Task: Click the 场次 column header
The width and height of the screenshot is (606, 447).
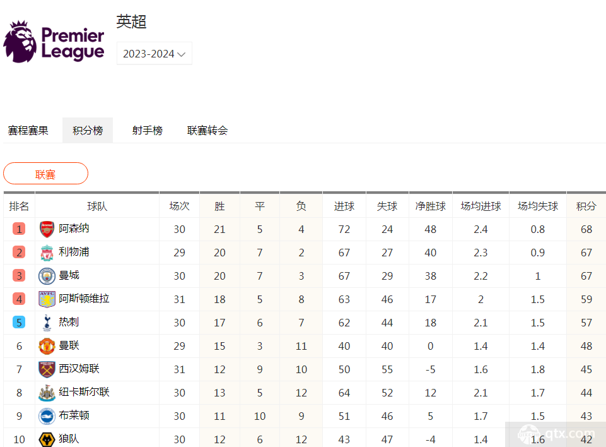Action: (x=179, y=206)
